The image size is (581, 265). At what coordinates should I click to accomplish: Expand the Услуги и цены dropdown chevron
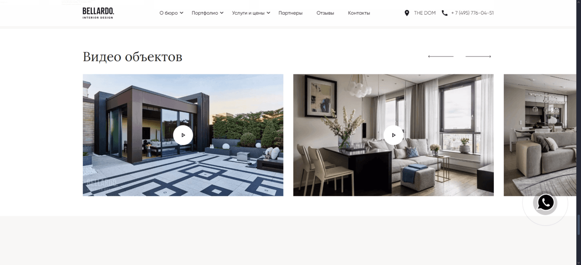[x=268, y=13]
